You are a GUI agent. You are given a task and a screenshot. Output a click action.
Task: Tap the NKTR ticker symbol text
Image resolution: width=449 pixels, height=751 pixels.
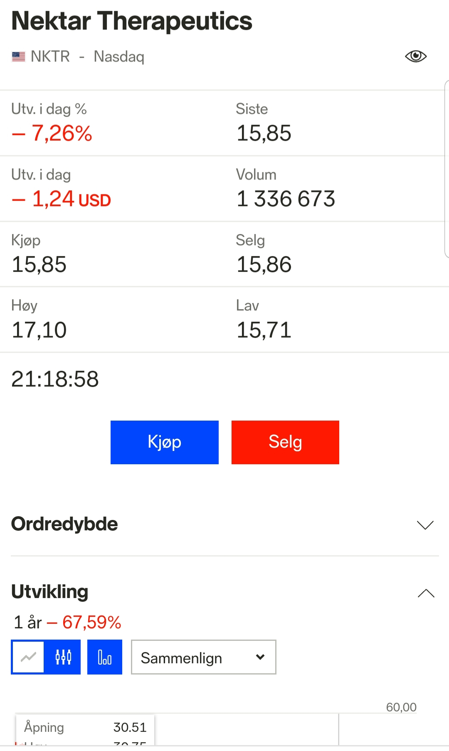click(x=50, y=57)
